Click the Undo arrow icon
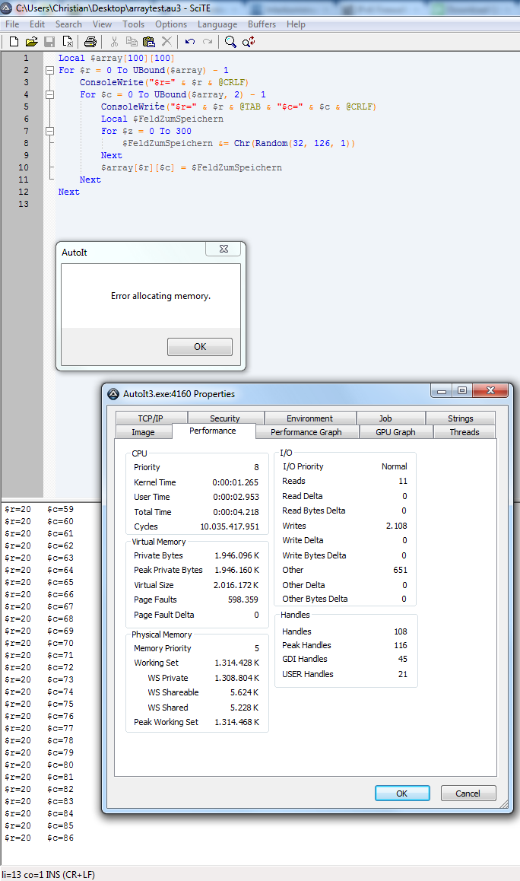520x881 pixels. click(189, 42)
